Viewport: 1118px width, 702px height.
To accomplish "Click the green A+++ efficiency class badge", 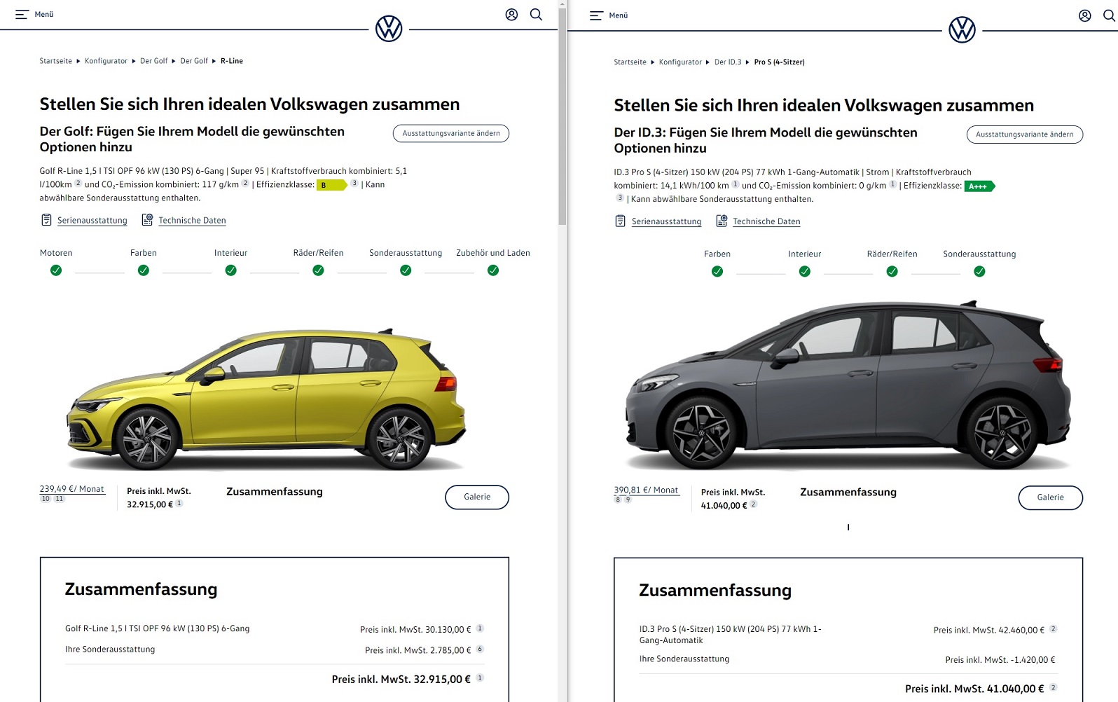I will [x=980, y=186].
